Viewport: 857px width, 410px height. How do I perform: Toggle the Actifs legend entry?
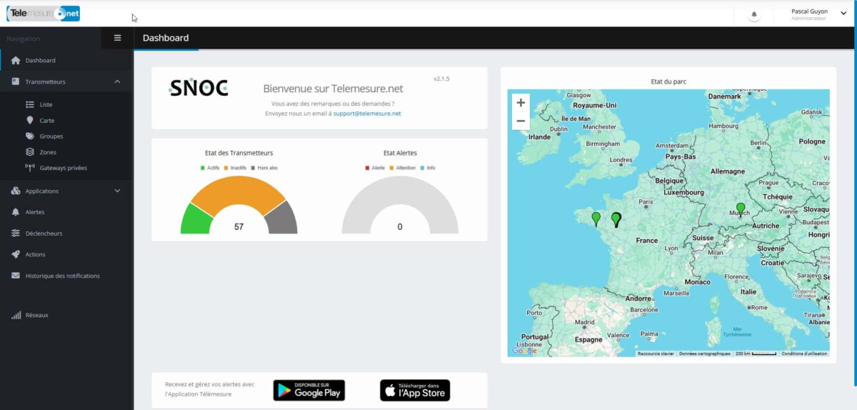coord(209,168)
